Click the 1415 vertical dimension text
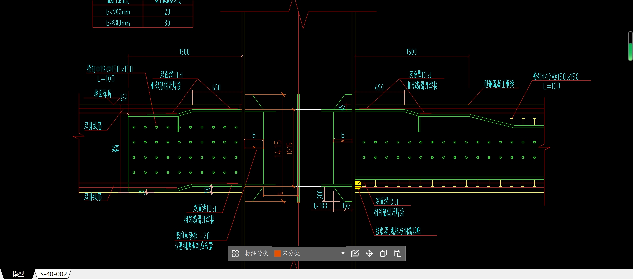This screenshot has width=633, height=279. 278,149
